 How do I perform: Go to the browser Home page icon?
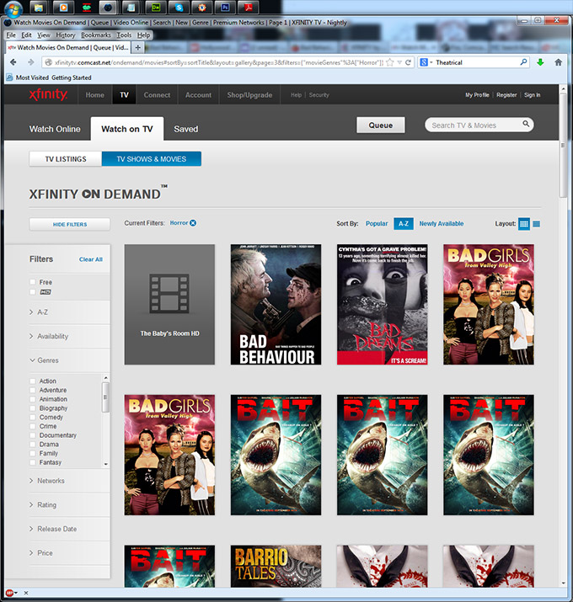(558, 62)
